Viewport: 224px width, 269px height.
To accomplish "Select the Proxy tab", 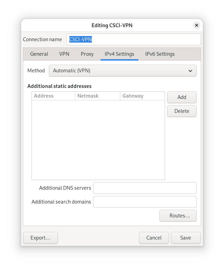I will click(87, 54).
